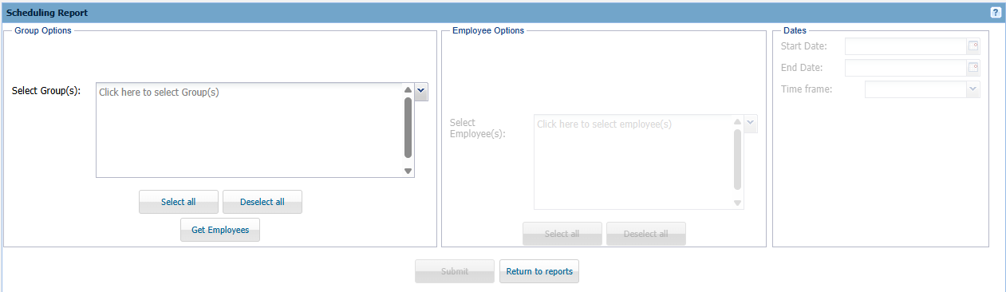Click the groups list scroll up arrow
Viewport: 1006px width, 292px height.
tap(408, 90)
